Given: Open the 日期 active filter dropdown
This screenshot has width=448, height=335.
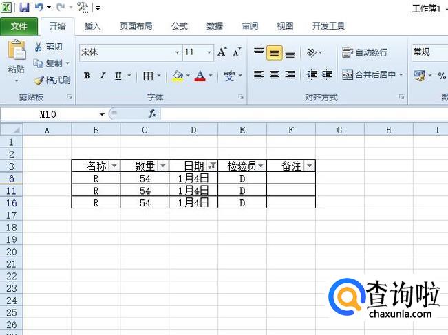Looking at the screenshot, I should 212,166.
